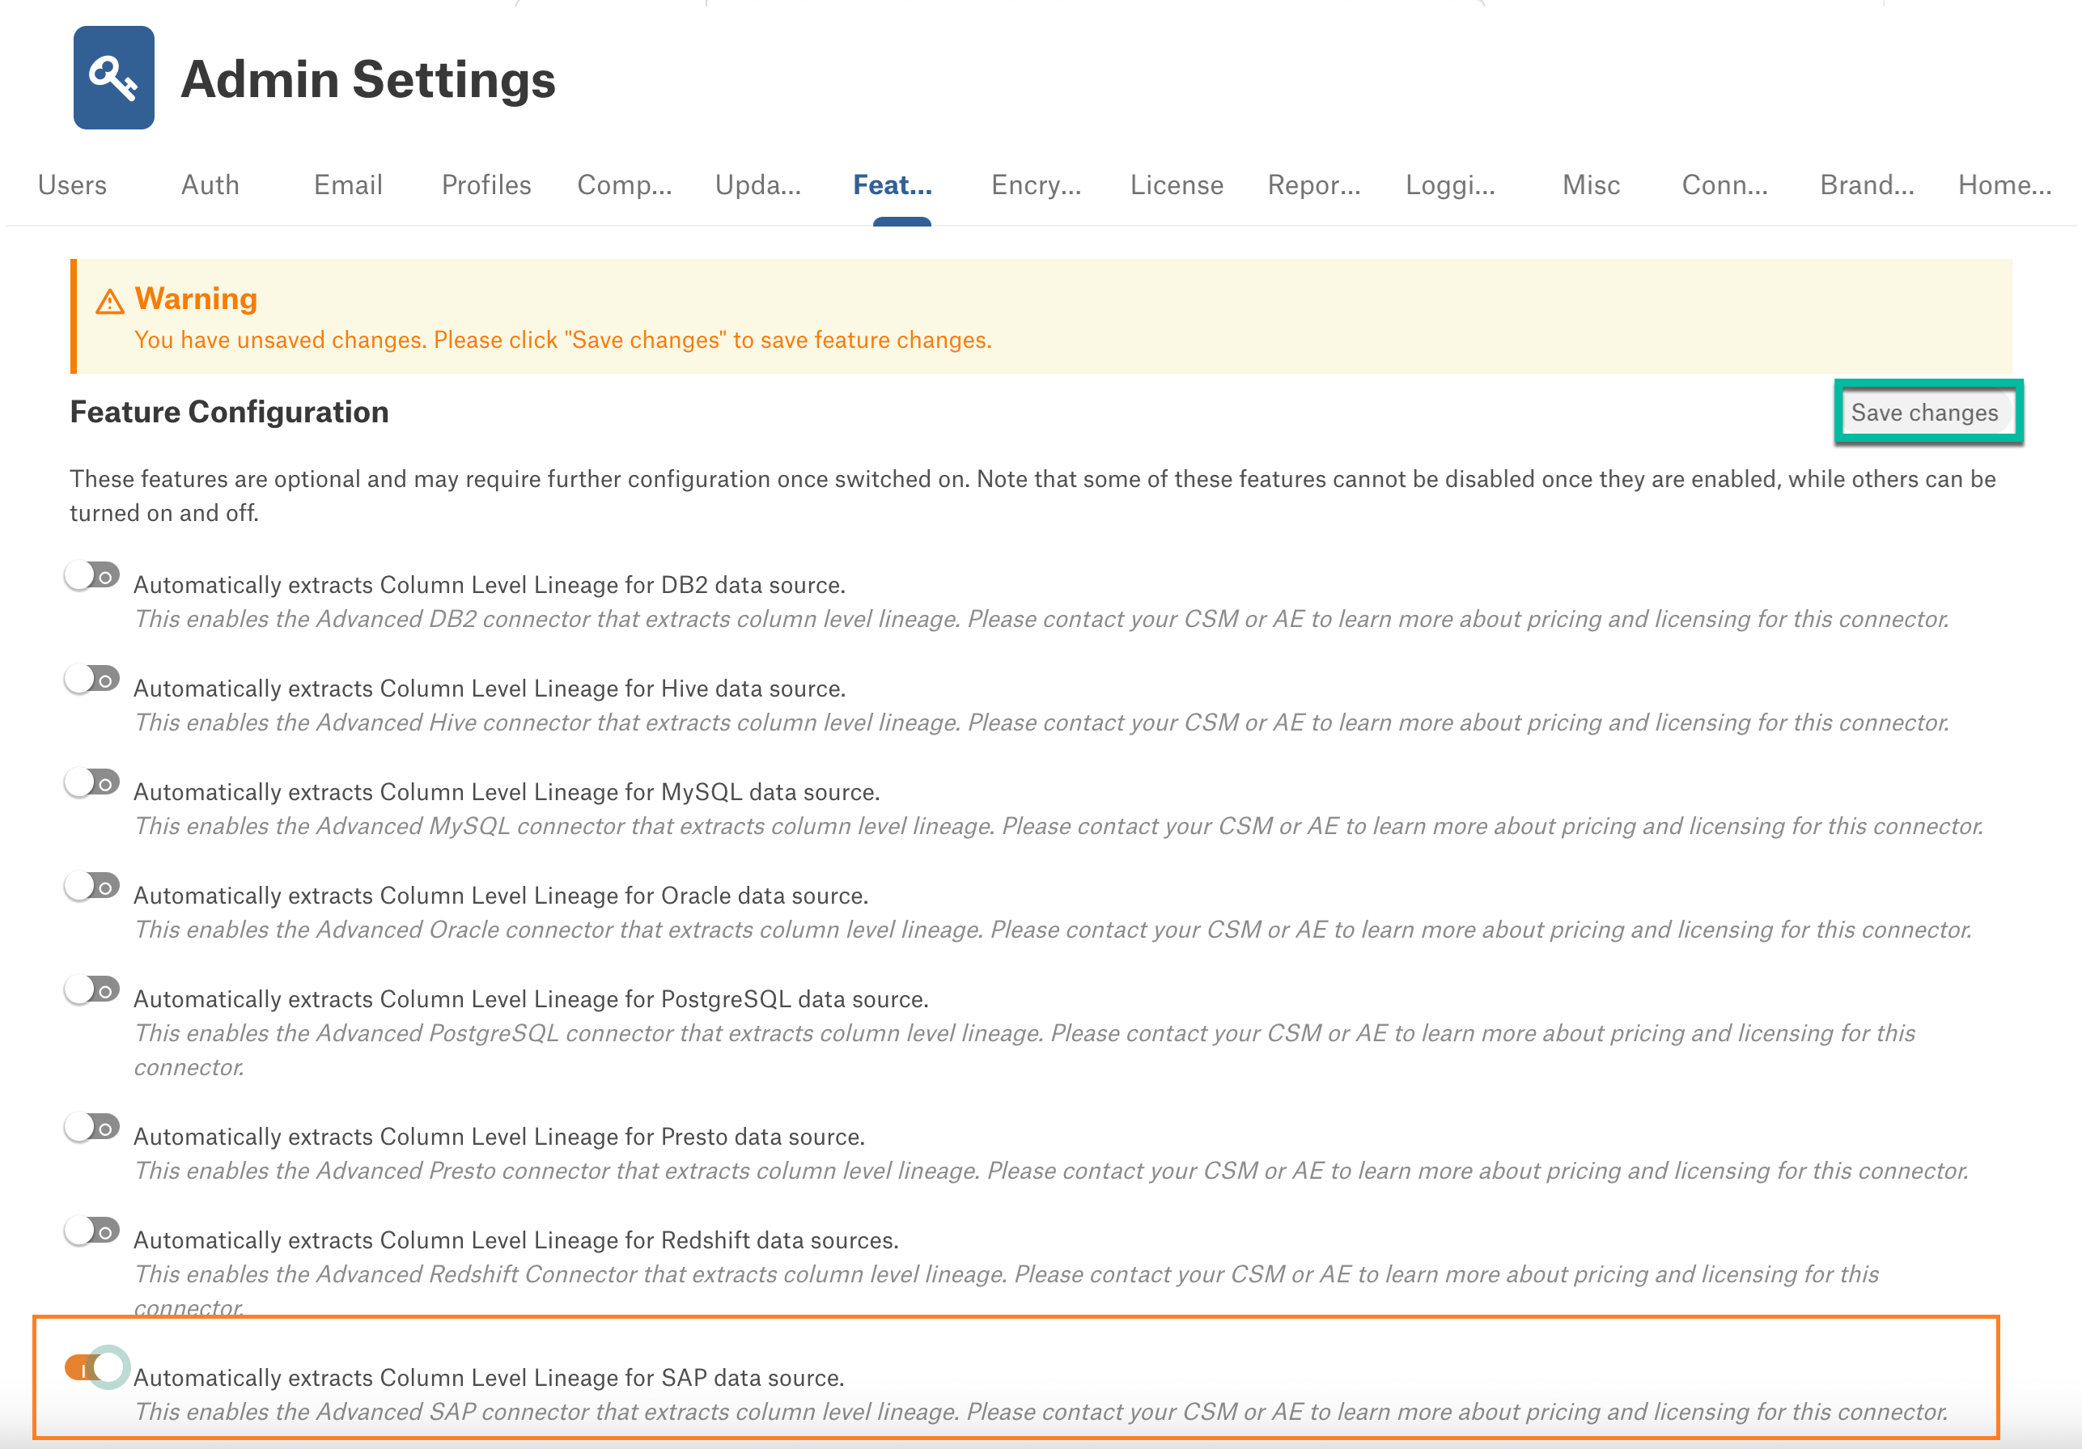Click the DB2 data source label
The image size is (2082, 1449).
point(490,585)
